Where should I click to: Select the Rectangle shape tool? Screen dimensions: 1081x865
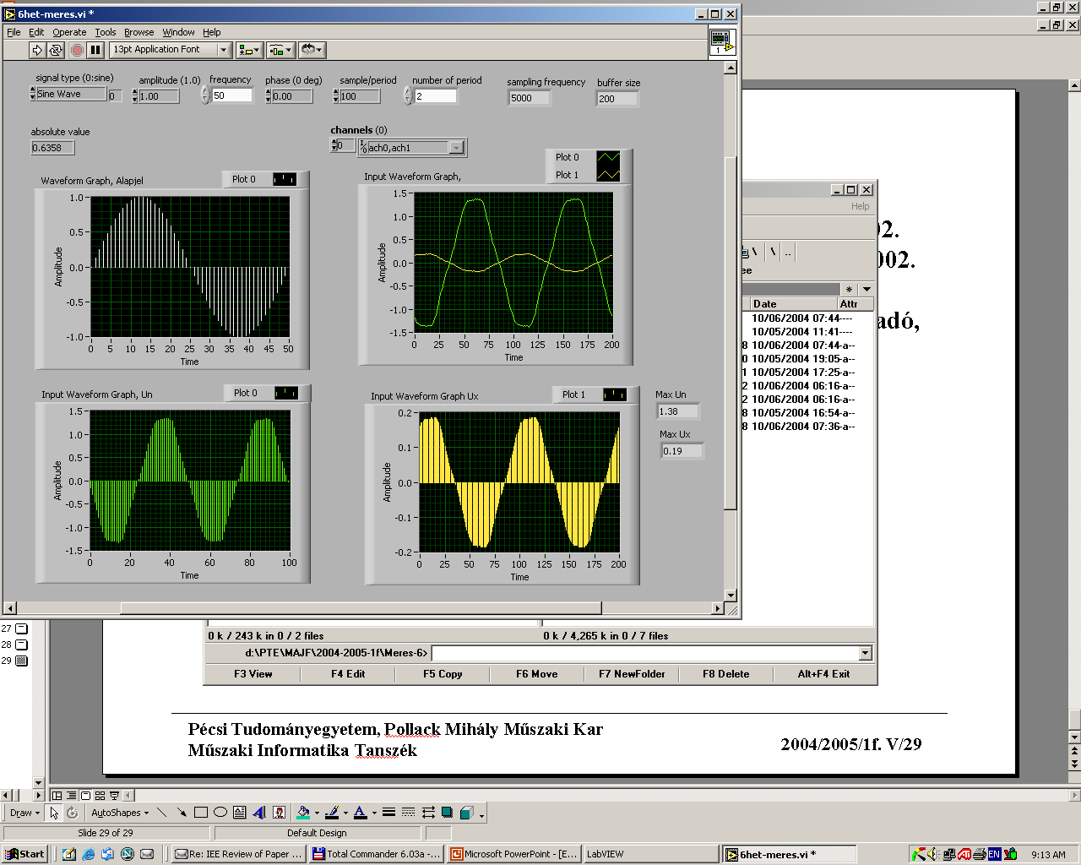coord(201,813)
